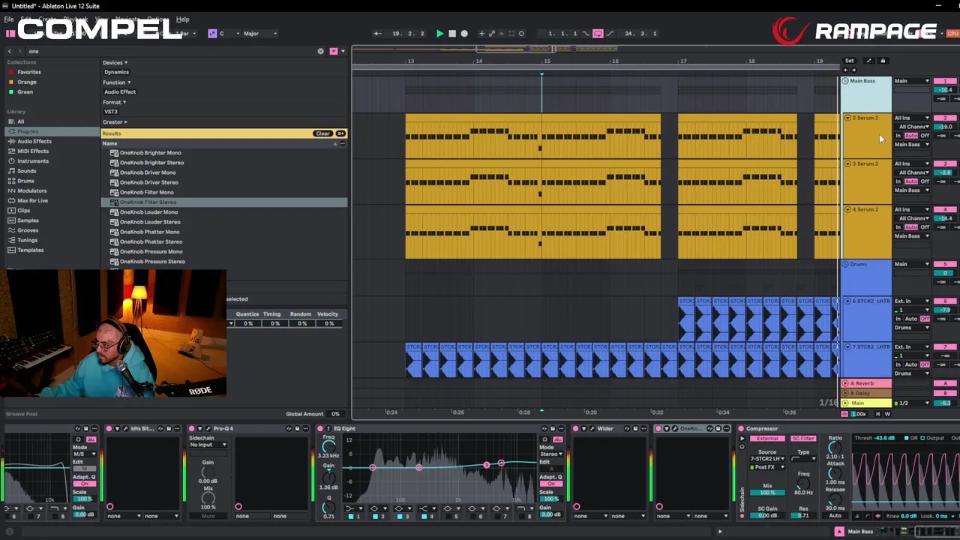Toggle the Compressor device activator
This screenshot has width=960, height=540.
click(x=741, y=429)
